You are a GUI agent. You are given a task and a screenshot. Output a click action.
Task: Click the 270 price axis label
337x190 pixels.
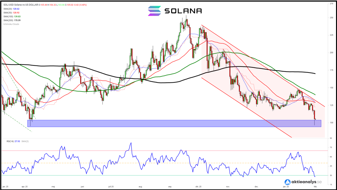(332, 4)
